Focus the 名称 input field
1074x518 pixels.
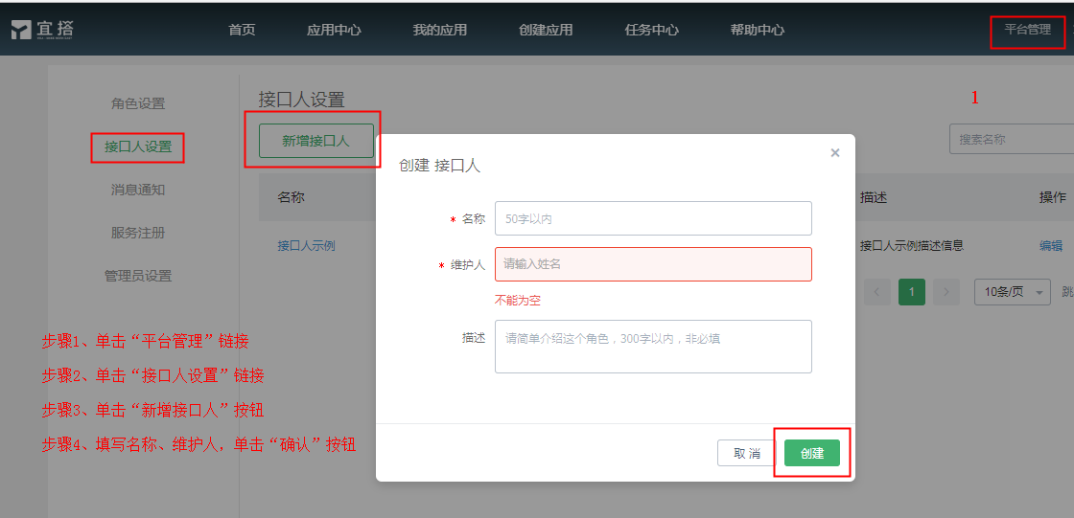coord(653,218)
